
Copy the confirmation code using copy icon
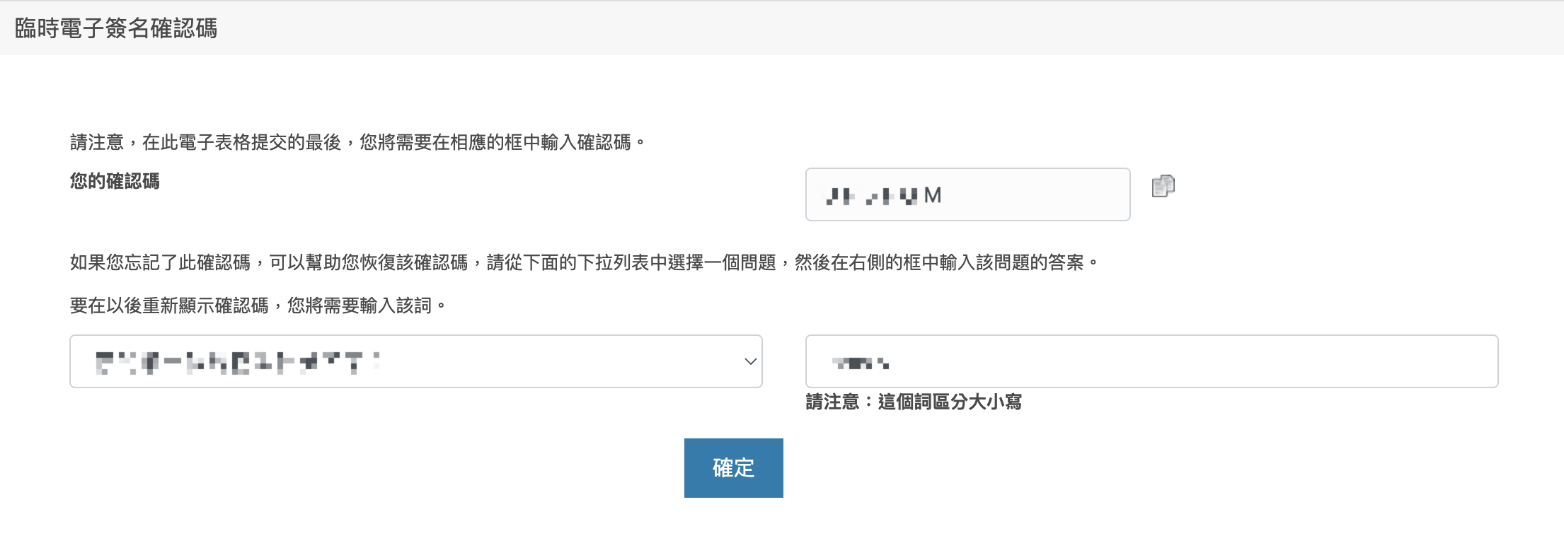coord(1163,186)
